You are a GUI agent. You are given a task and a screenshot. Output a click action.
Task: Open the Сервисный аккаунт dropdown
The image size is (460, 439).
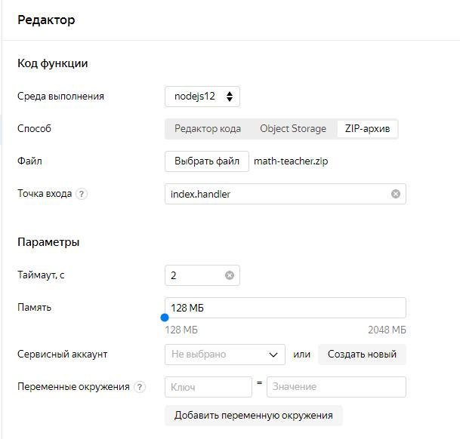click(225, 355)
